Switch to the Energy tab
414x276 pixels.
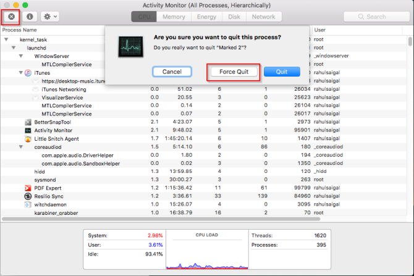click(206, 17)
